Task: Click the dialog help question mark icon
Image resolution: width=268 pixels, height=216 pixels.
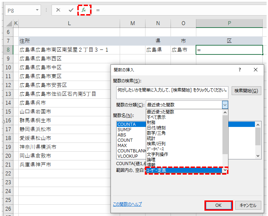Action: [x=239, y=70]
